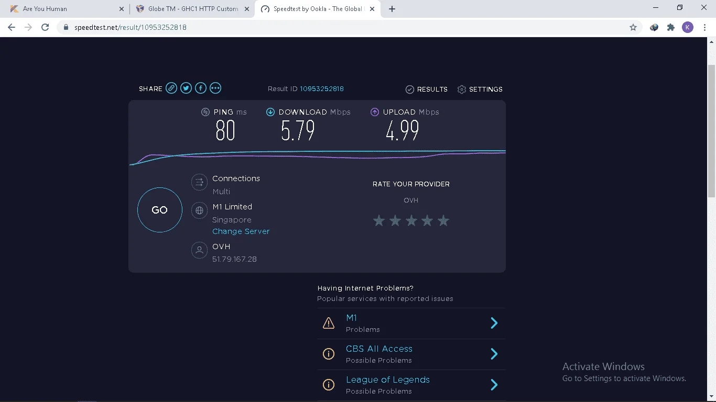The height and width of the screenshot is (402, 716).
Task: View site information lock icon
Action: point(66,27)
